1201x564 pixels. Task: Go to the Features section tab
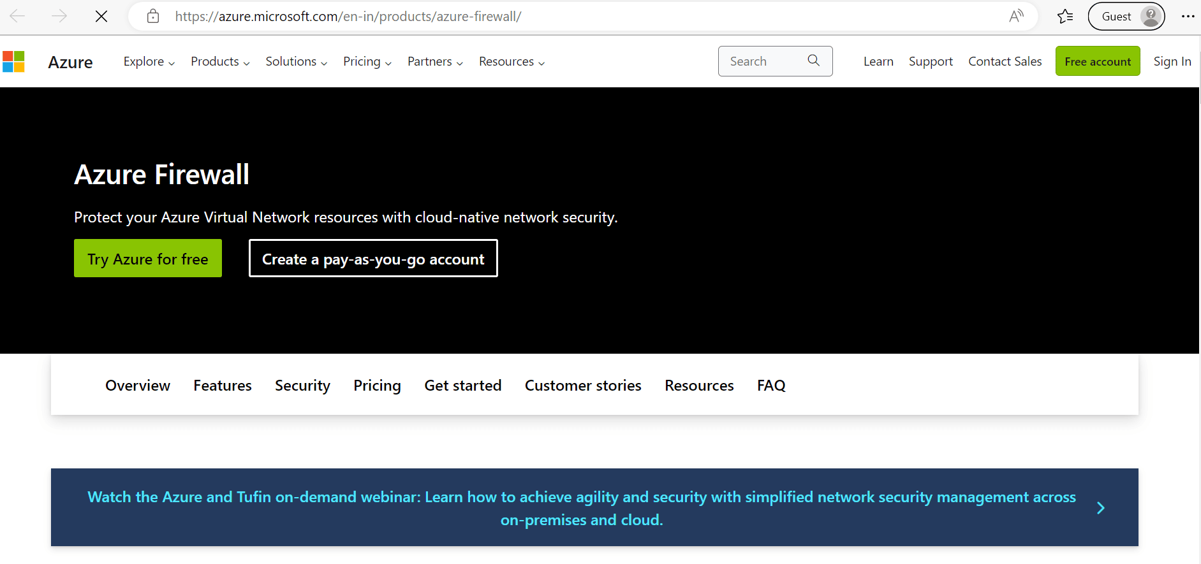pyautogui.click(x=223, y=386)
